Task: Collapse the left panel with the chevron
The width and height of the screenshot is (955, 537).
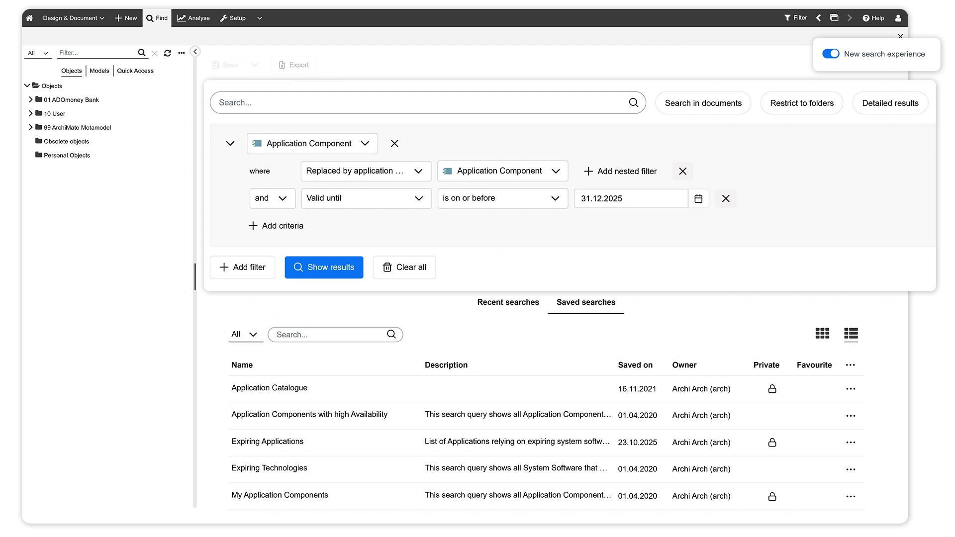Action: (x=195, y=51)
